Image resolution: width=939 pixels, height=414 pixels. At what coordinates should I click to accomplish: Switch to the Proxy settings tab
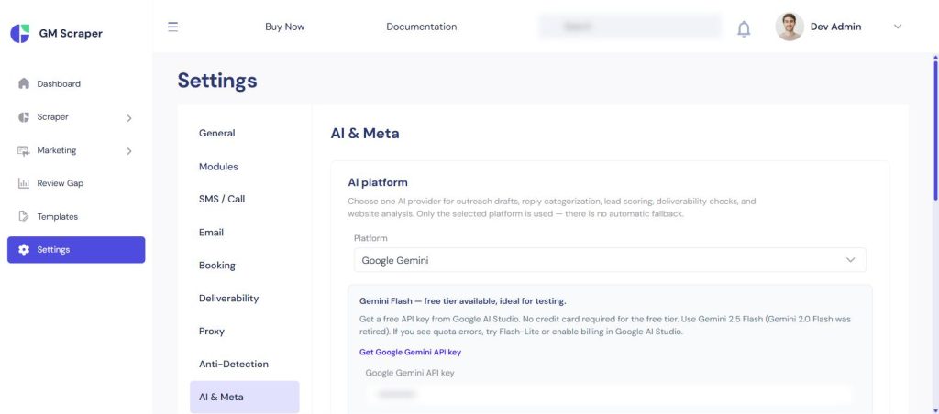212,331
